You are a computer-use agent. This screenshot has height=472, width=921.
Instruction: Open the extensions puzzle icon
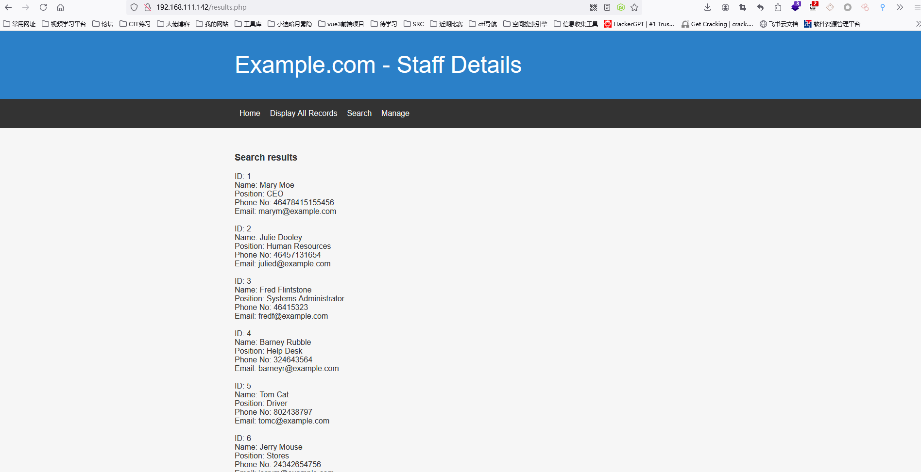coord(778,7)
